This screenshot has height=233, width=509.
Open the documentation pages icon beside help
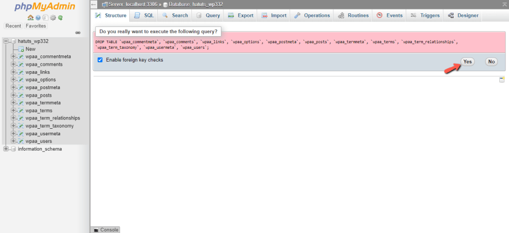click(x=45, y=18)
